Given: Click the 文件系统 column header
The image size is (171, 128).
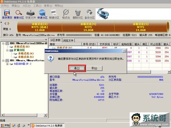Looking at the screenshot, I should point(105,44).
